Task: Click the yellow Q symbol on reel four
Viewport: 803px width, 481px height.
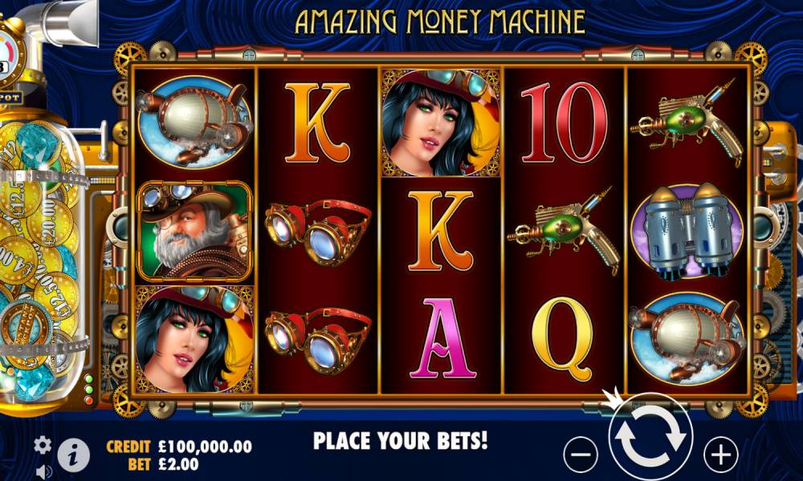Action: tap(564, 338)
